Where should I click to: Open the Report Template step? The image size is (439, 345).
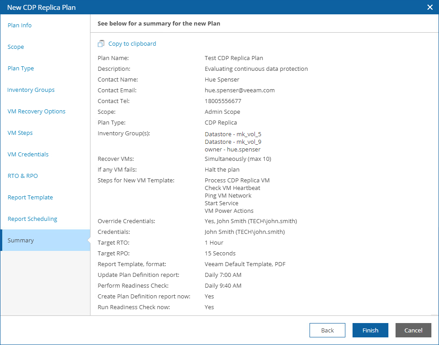pyautogui.click(x=30, y=198)
